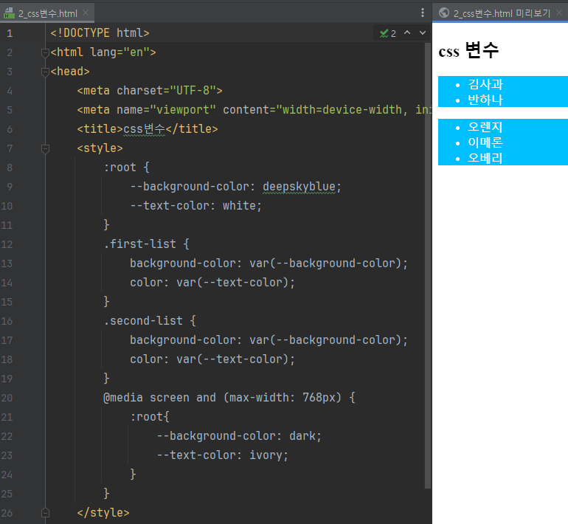
Task: Click the .first-list selector
Action: tap(140, 244)
